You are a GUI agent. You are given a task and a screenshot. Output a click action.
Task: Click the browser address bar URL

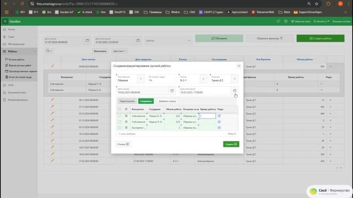pyautogui.click(x=77, y=4)
